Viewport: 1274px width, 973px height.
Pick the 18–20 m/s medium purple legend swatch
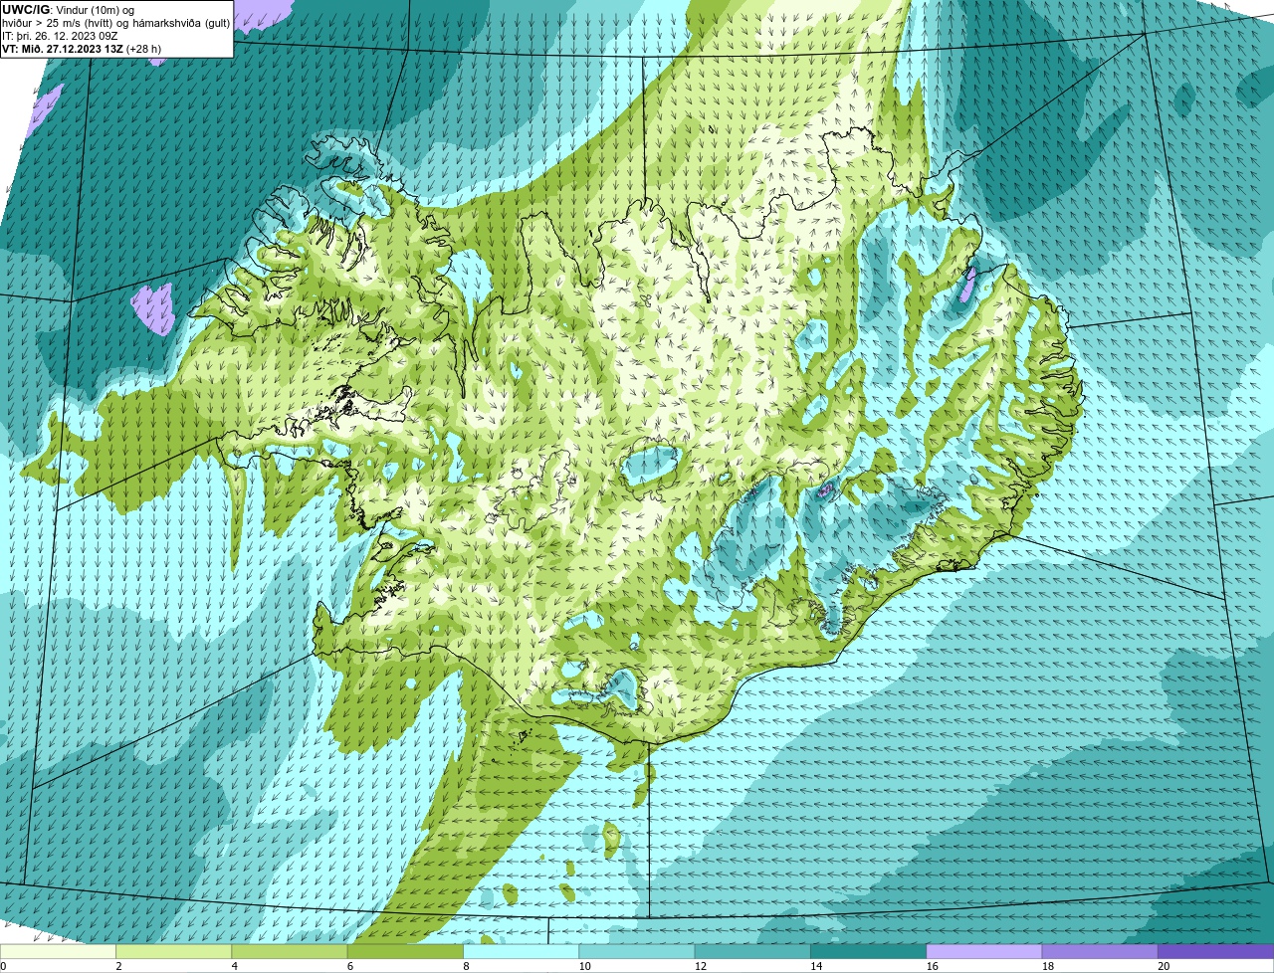tap(1100, 951)
